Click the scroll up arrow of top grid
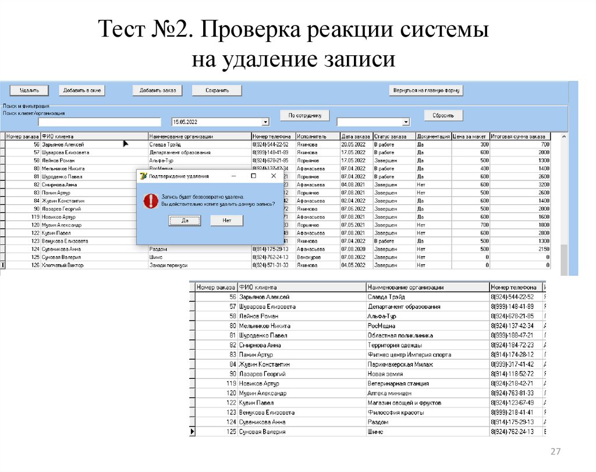 coord(564,136)
